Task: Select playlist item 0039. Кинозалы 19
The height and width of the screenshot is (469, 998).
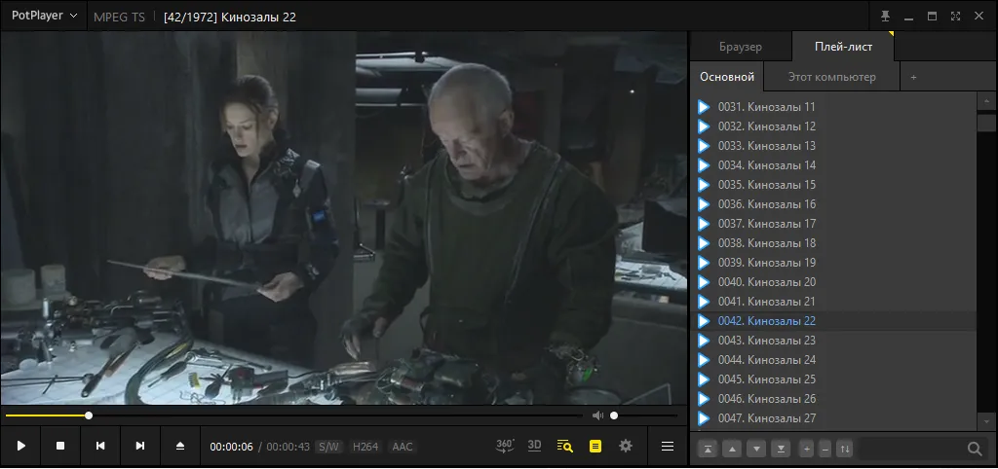Action: 833,263
